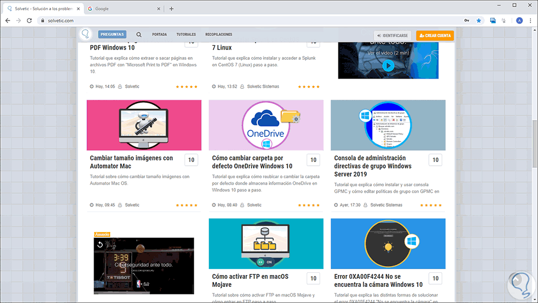
Task: Click the page vertical scrollbar thumb
Action: click(x=535, y=144)
